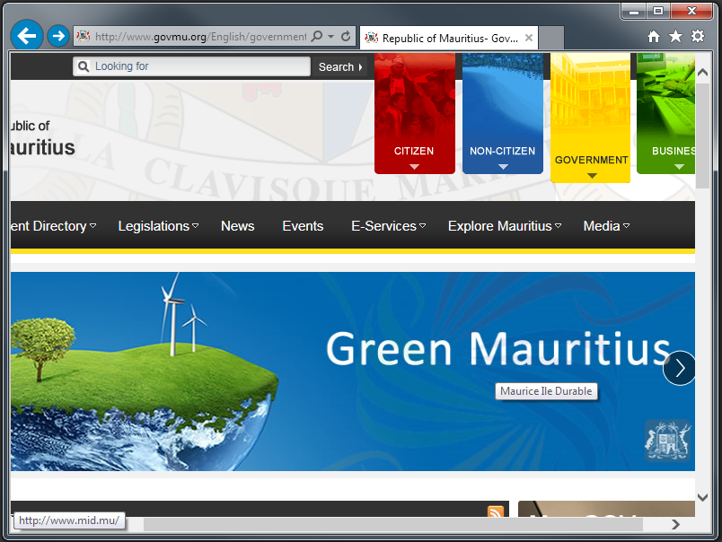722x542 pixels.
Task: Go to the Events page
Action: pos(303,226)
